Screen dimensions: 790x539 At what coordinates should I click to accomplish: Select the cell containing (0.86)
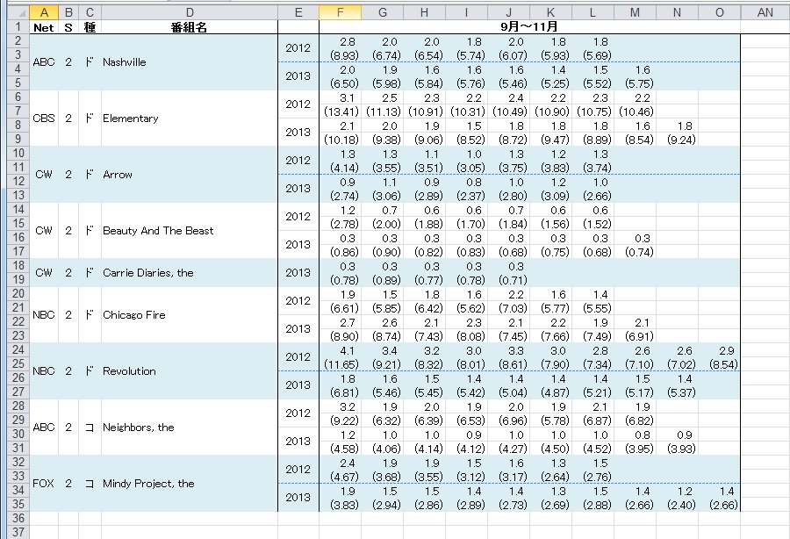(x=340, y=252)
